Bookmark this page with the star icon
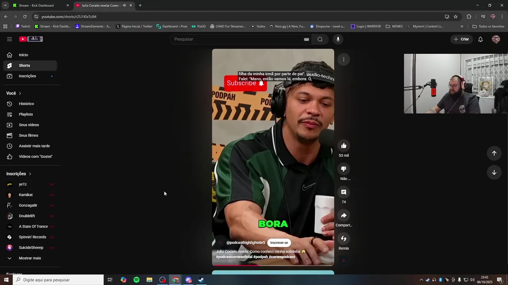Viewport: 508px width, 285px height. click(456, 17)
